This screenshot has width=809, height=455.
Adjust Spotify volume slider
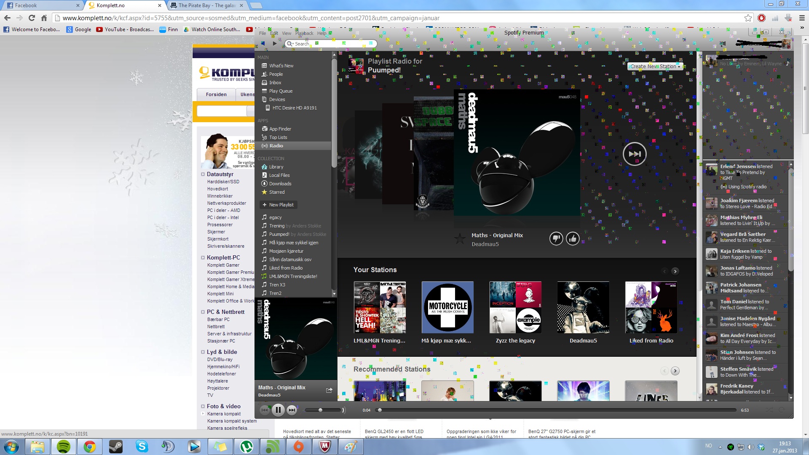pos(324,410)
